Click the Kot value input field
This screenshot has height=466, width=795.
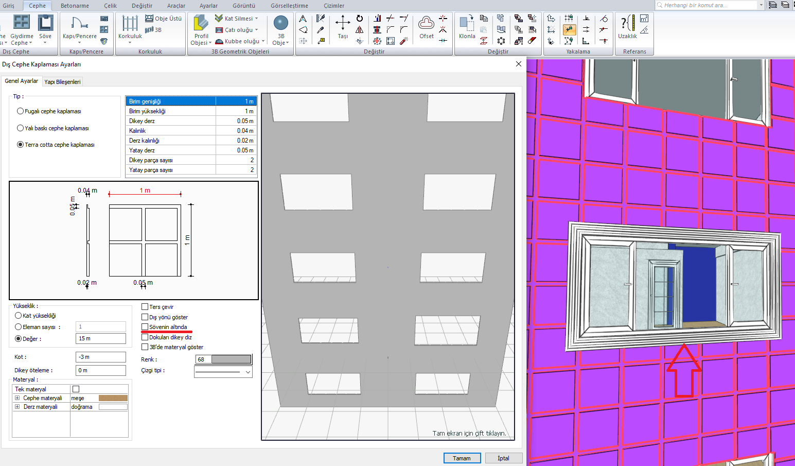point(100,357)
